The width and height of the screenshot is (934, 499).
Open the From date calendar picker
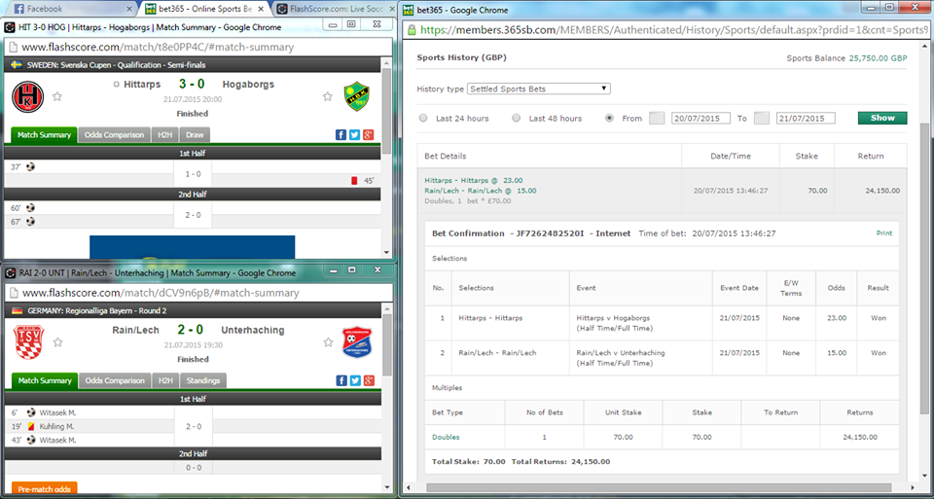657,118
